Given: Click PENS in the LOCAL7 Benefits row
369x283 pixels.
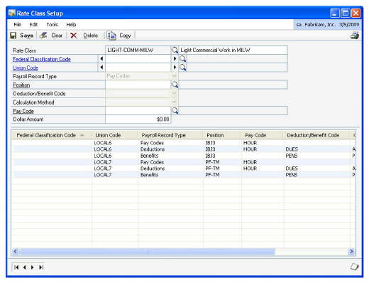Looking at the screenshot, I should [292, 175].
